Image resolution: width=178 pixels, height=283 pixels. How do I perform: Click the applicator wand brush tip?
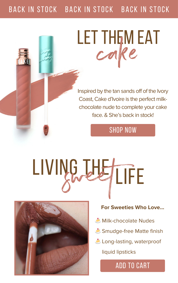pos(46,130)
